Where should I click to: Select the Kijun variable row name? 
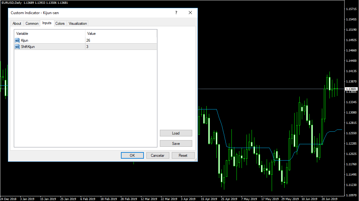24,40
